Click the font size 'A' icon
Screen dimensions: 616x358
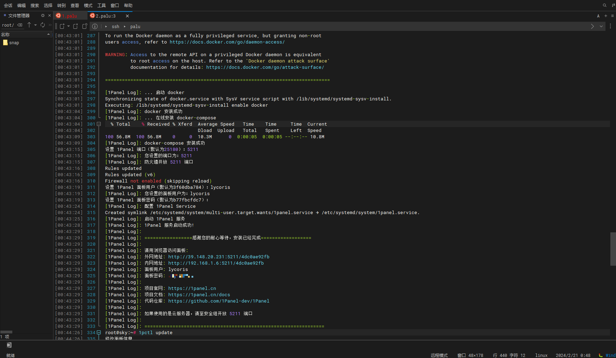[598, 16]
